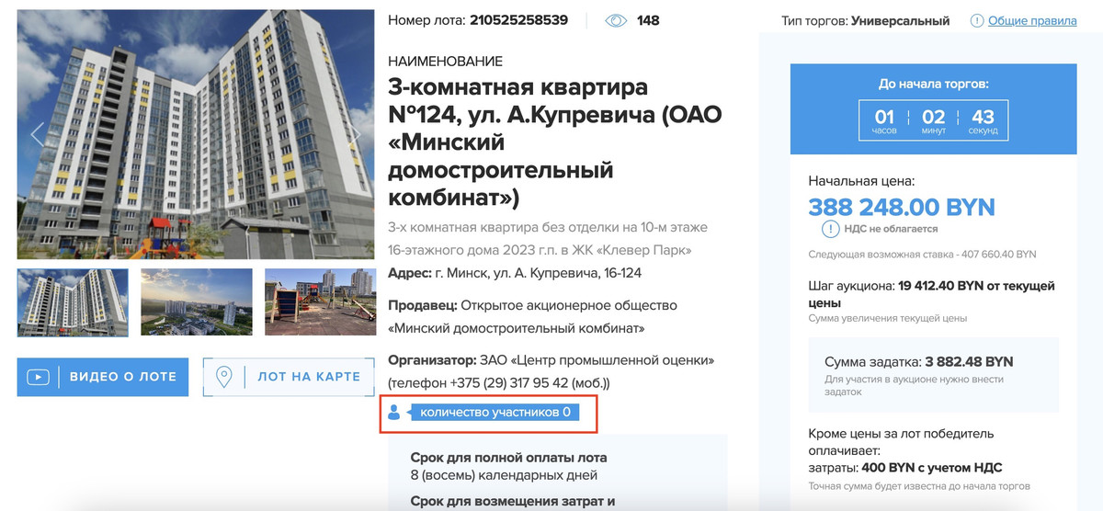Click the countdown seconds value 43
Viewport: 1103px width, 511px height.
pos(983,118)
